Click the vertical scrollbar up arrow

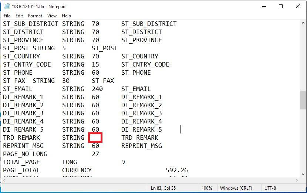(x=303, y=23)
